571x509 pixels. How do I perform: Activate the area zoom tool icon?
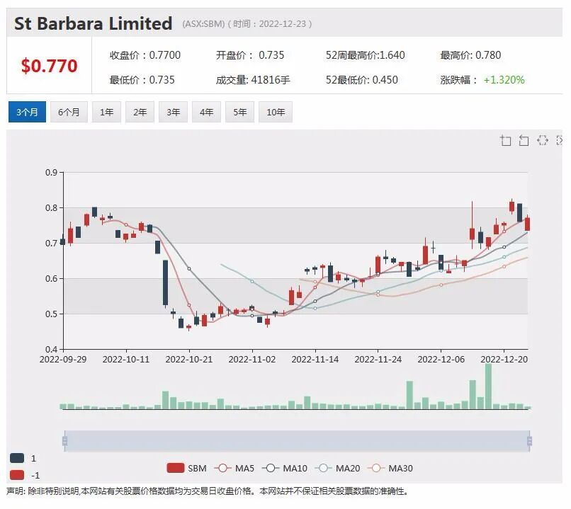(505, 140)
